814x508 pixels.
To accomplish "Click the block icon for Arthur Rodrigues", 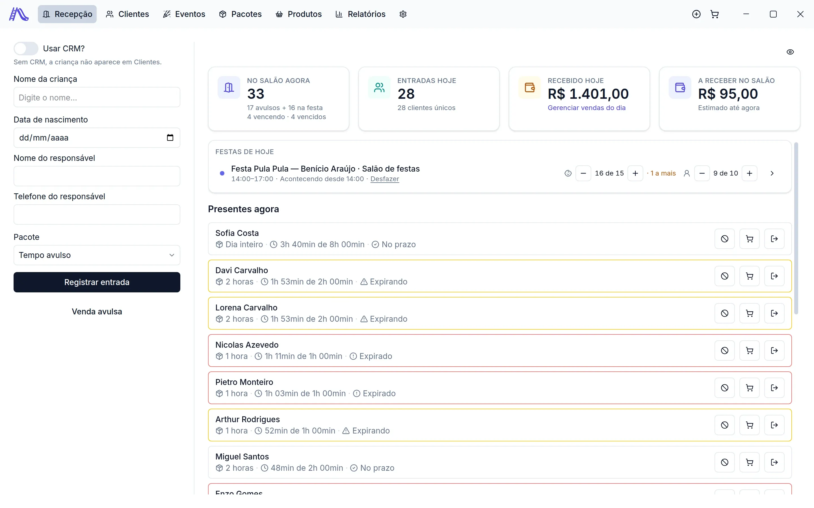I will coord(724,425).
